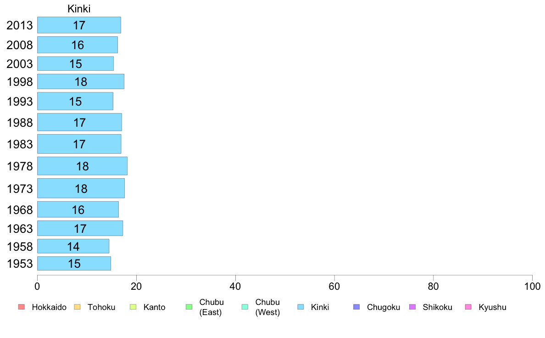Click the Tohoku orange legend swatch
This screenshot has height=338, width=545.
click(x=77, y=307)
